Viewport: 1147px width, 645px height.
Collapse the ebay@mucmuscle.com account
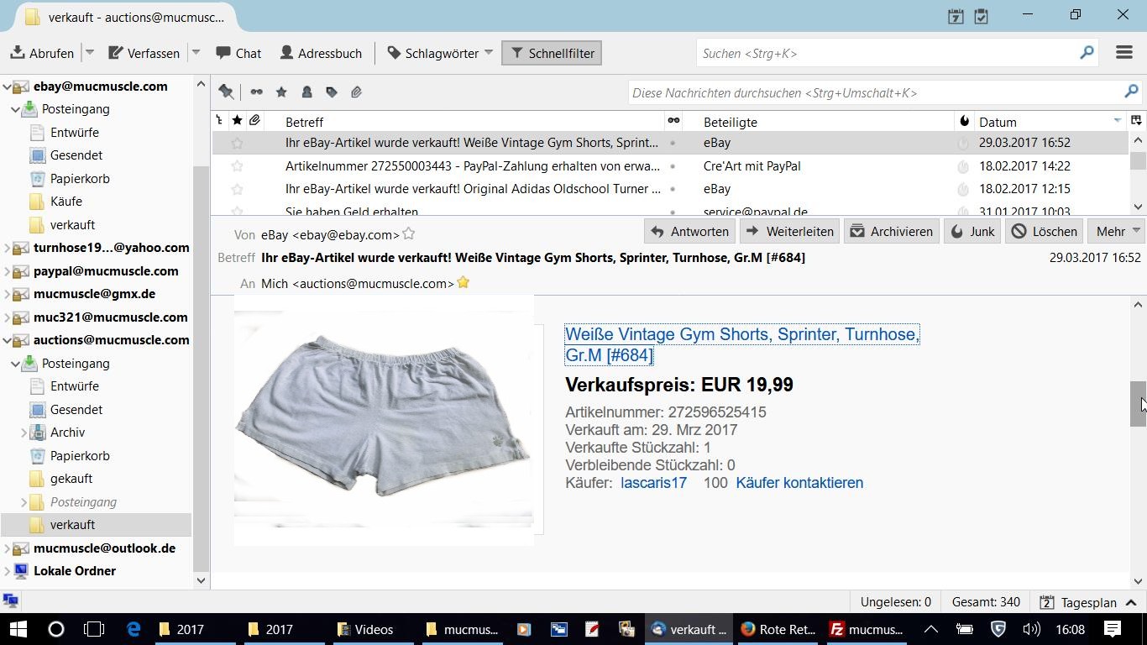(8, 87)
